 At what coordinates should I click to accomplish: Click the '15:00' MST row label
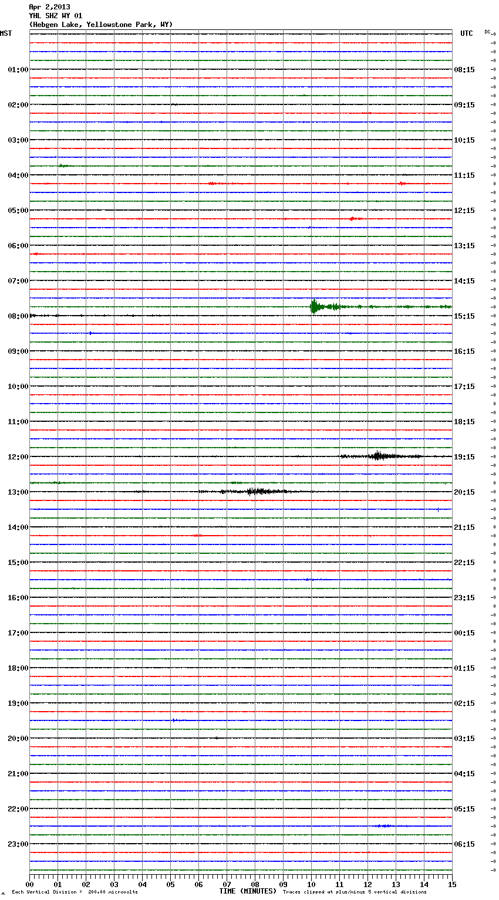click(x=18, y=563)
